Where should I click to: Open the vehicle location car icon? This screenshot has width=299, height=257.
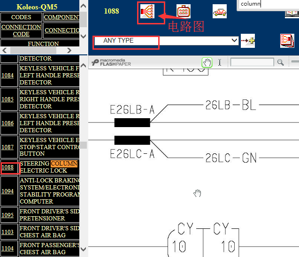tap(220, 11)
